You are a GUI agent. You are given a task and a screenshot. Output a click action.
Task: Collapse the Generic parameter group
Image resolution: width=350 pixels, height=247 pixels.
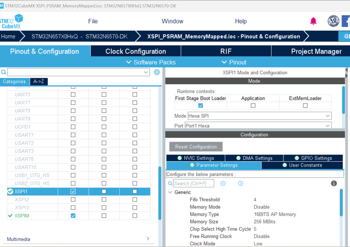[170, 192]
